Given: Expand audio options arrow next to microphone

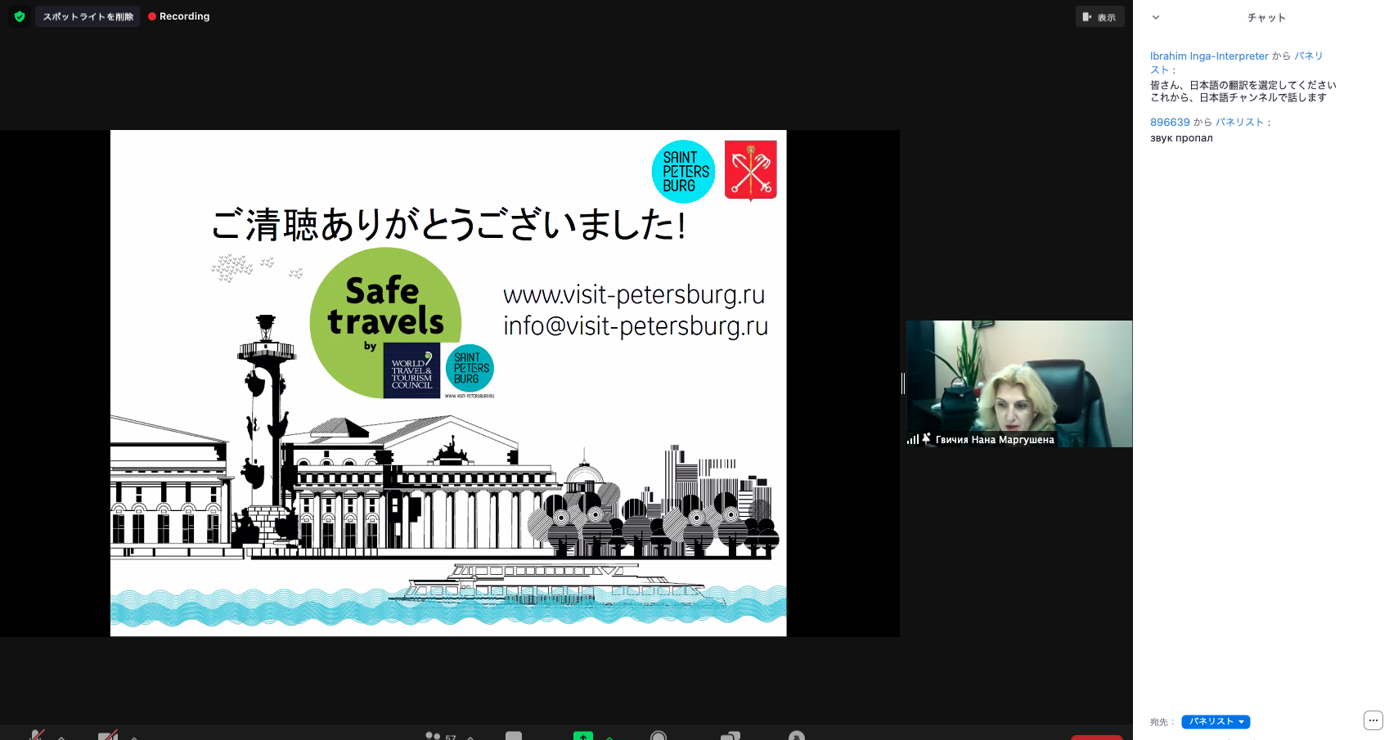Looking at the screenshot, I should (x=62, y=737).
